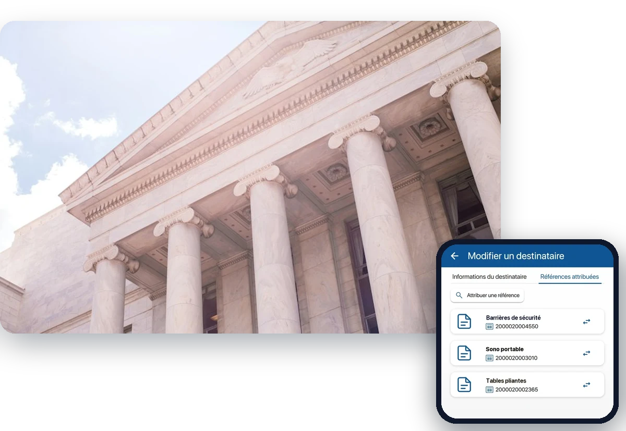Click the Tables pliantes title
This screenshot has width=626, height=431.
pos(506,381)
